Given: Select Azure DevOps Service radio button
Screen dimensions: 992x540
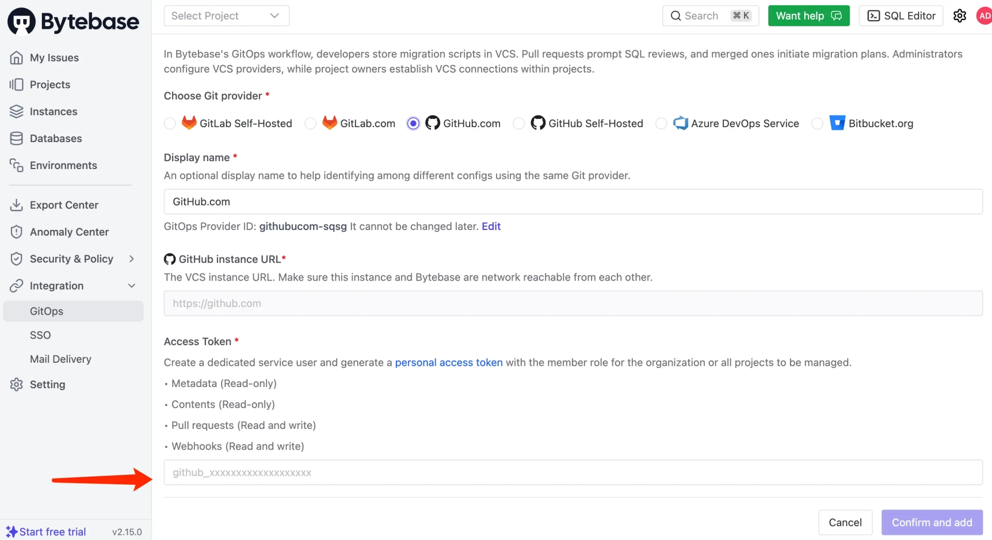Looking at the screenshot, I should pyautogui.click(x=661, y=124).
